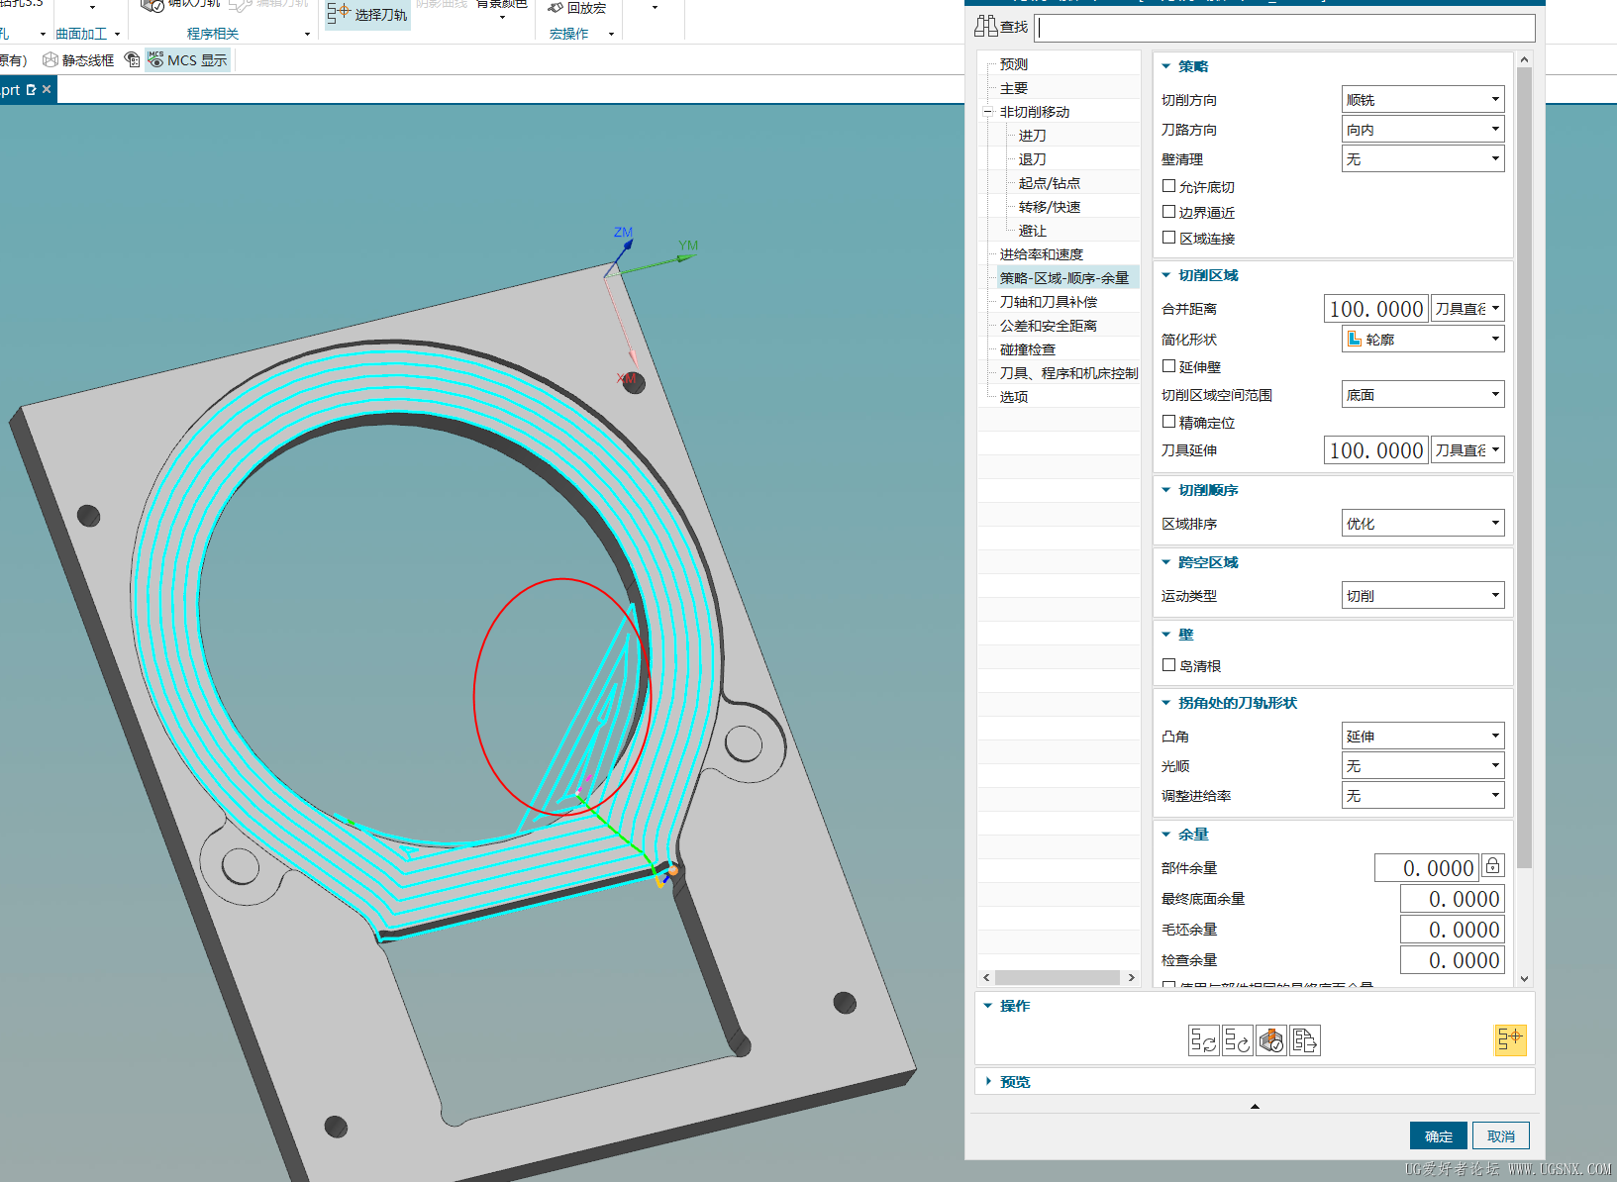Click 选择刀轨 in the ribbon toolbar
The image size is (1617, 1182).
pyautogui.click(x=367, y=14)
